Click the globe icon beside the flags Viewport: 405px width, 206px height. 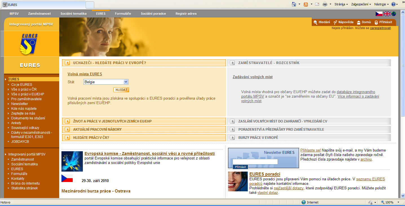[394, 14]
